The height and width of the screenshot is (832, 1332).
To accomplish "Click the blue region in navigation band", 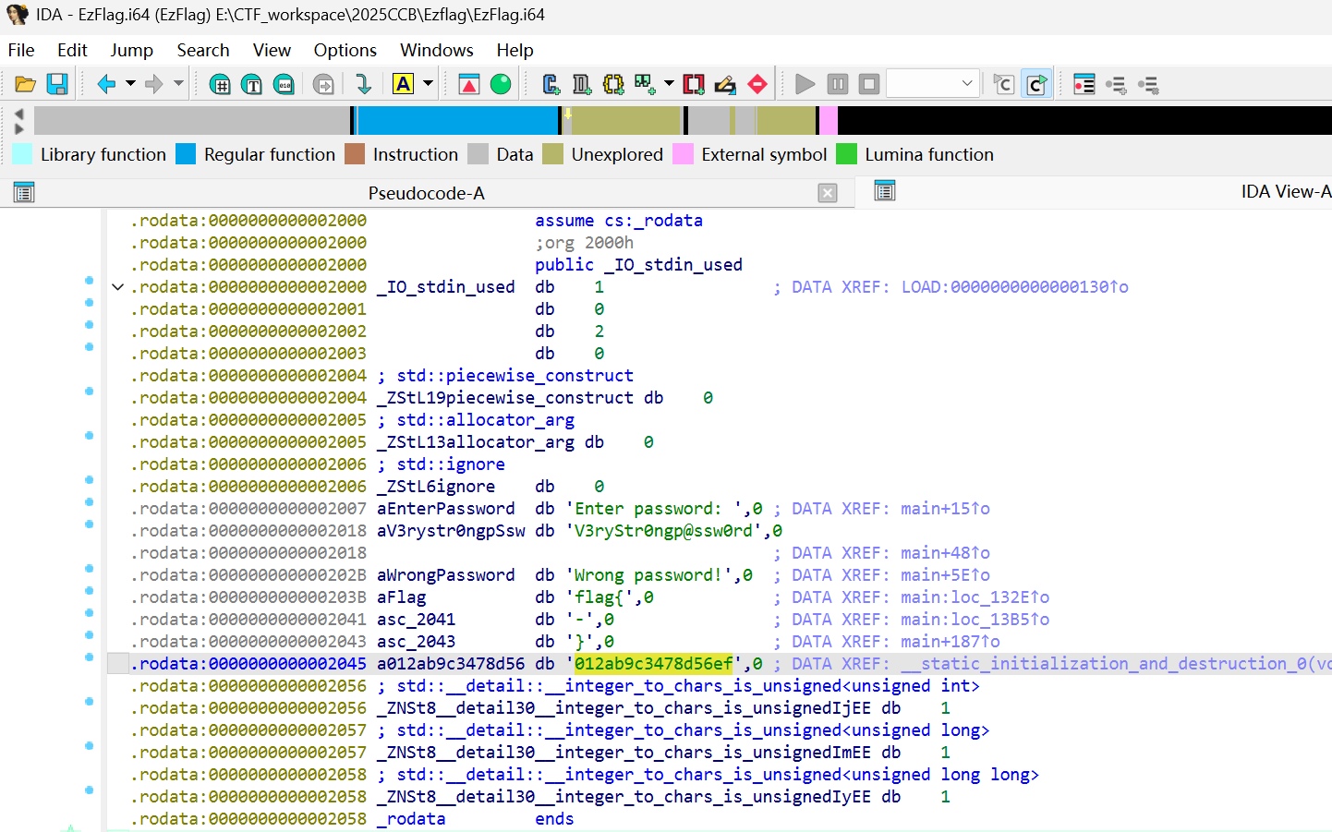I will [457, 121].
